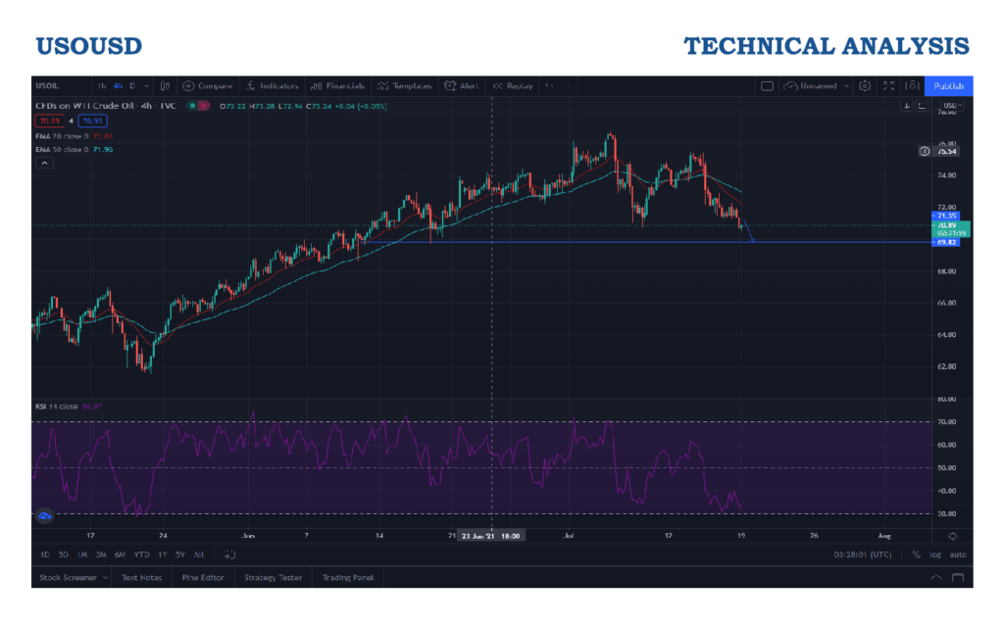1004x627 pixels.
Task: Collapse the indicator legend chevron
Action: 44,163
